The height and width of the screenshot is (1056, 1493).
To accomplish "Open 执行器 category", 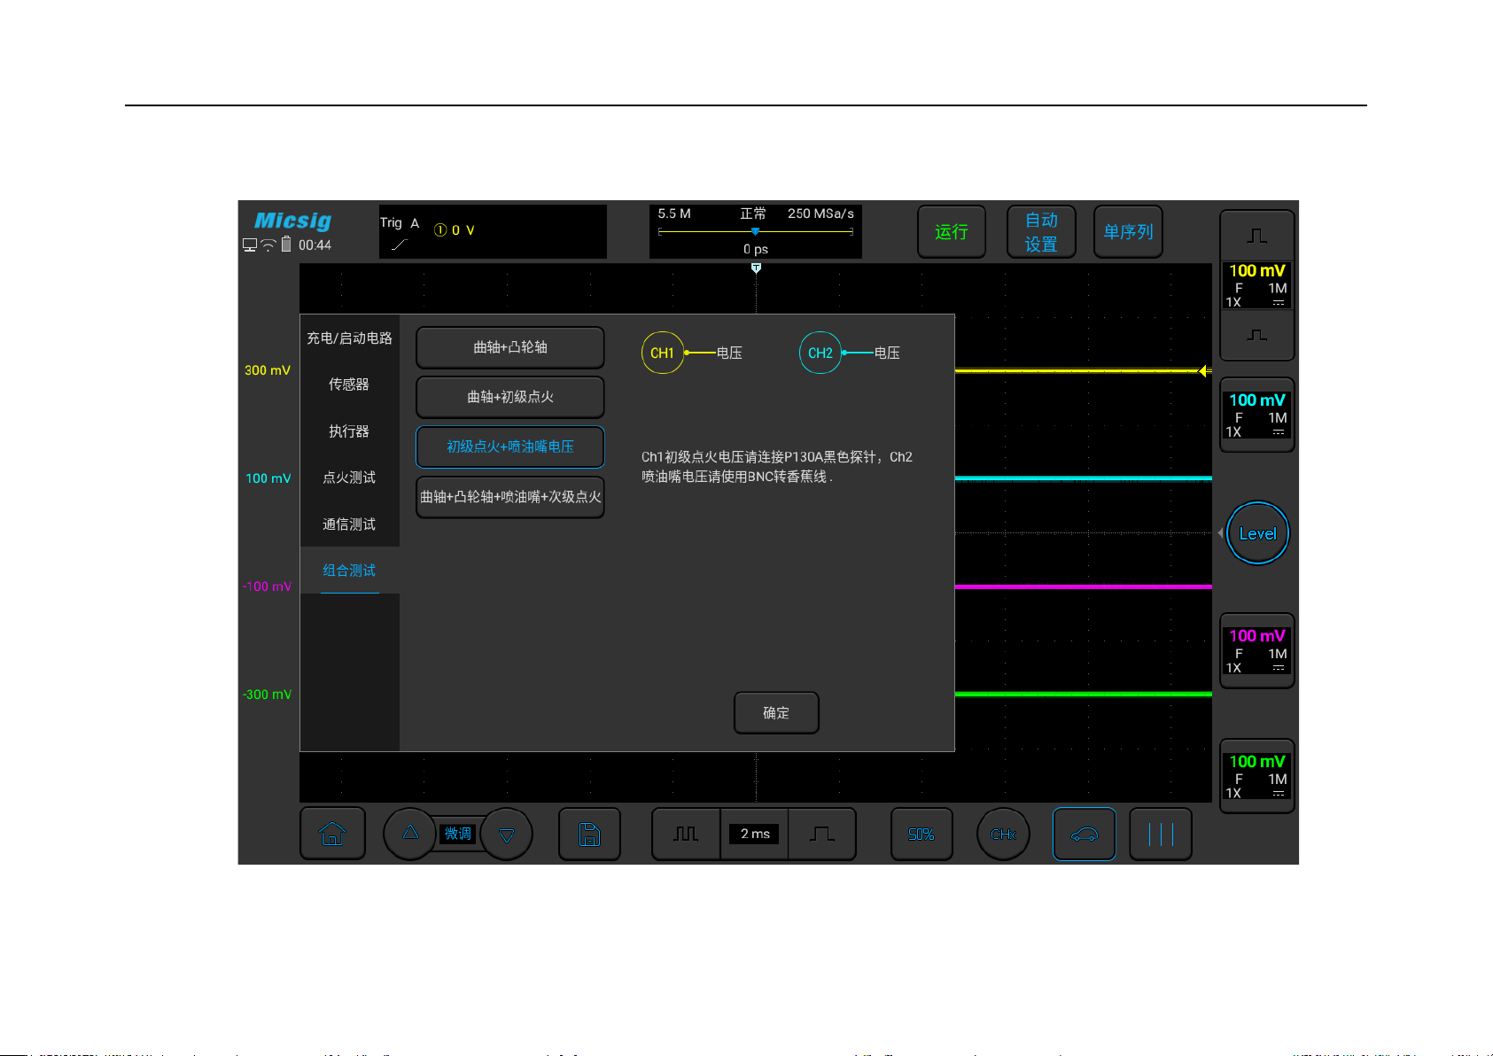I will pos(349,431).
